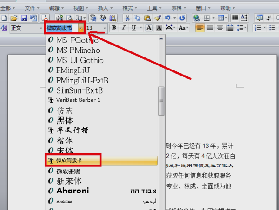Screen dimensions: 279x210
Task: Open the 窗口 menu
Action: click(x=203, y=8)
